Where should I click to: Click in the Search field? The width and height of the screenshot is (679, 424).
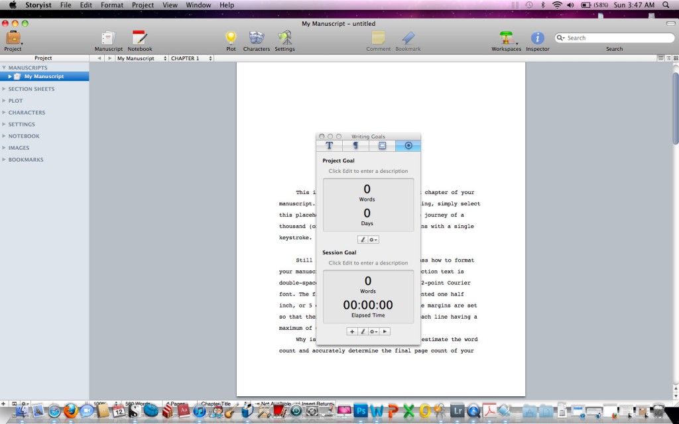[x=615, y=38]
